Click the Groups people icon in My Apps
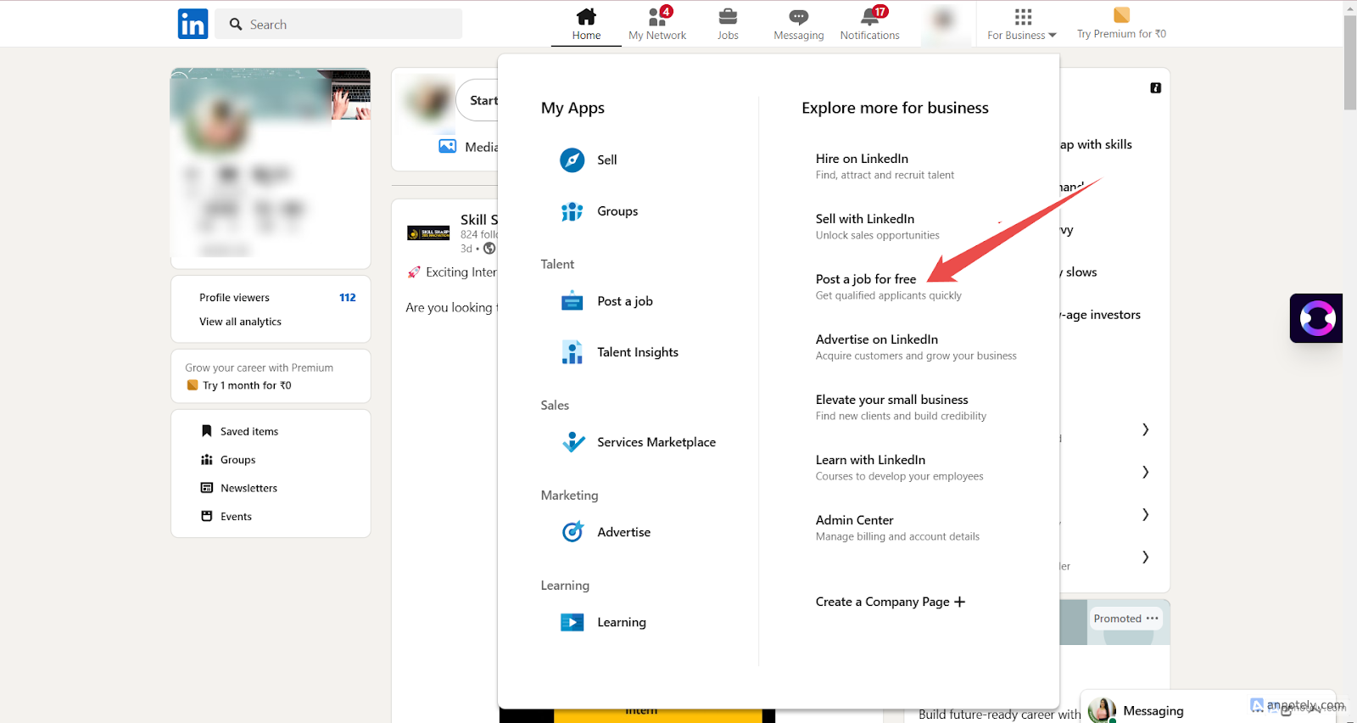 572,211
